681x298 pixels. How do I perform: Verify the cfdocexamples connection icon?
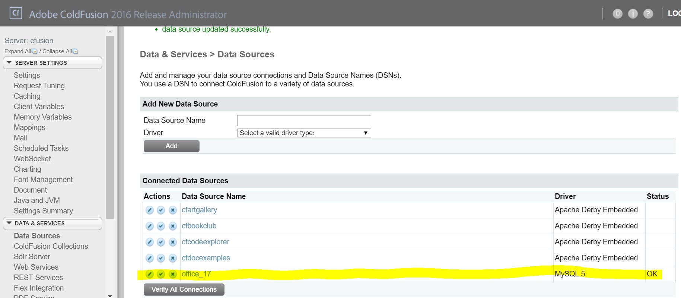[x=161, y=258]
